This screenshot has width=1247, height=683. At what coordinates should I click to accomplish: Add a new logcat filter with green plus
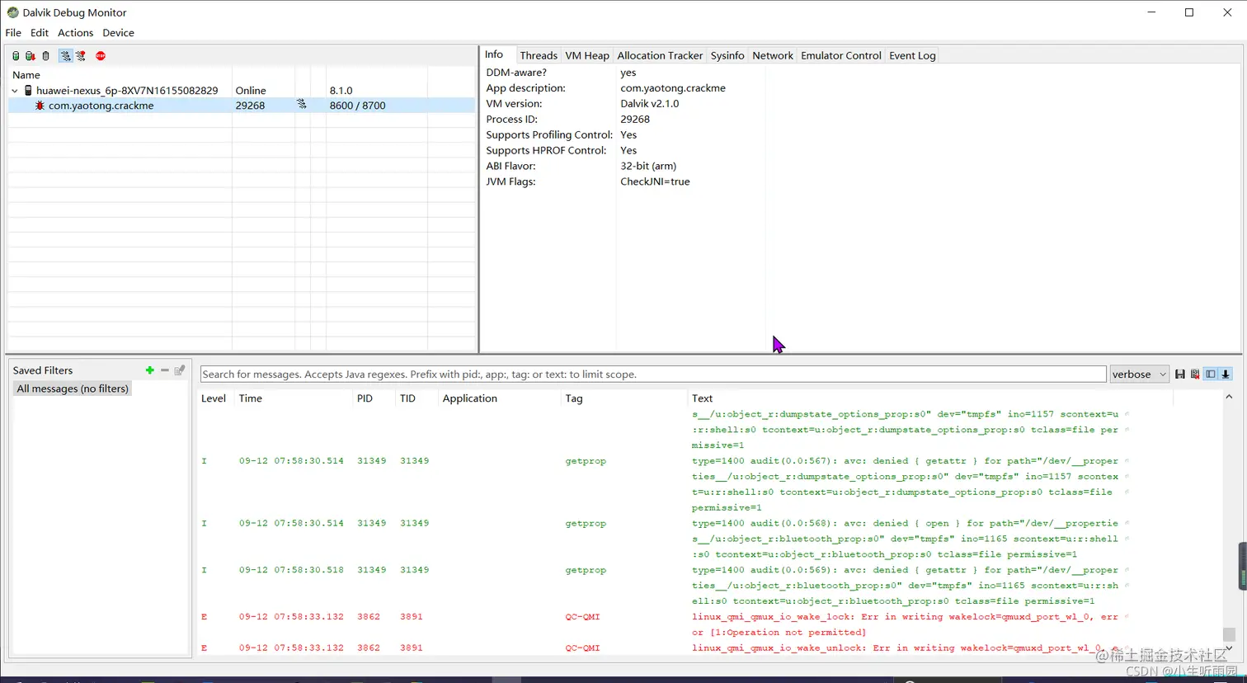(x=149, y=370)
